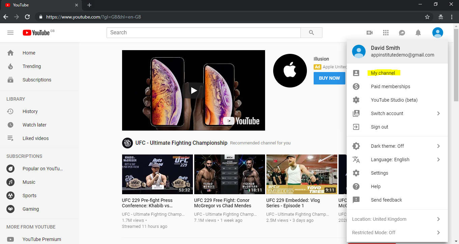
Task: Click the Search input field
Action: [x=204, y=33]
